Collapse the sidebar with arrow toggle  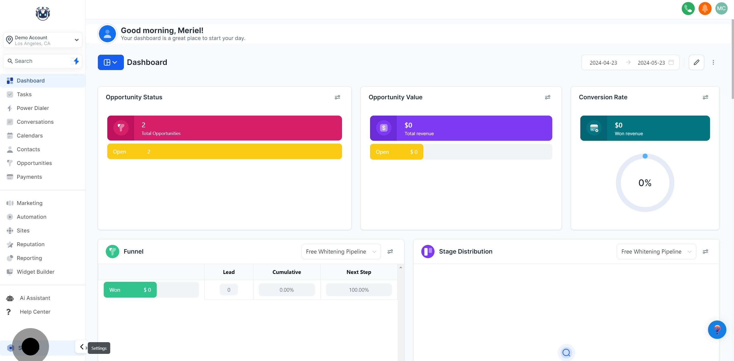coord(82,347)
